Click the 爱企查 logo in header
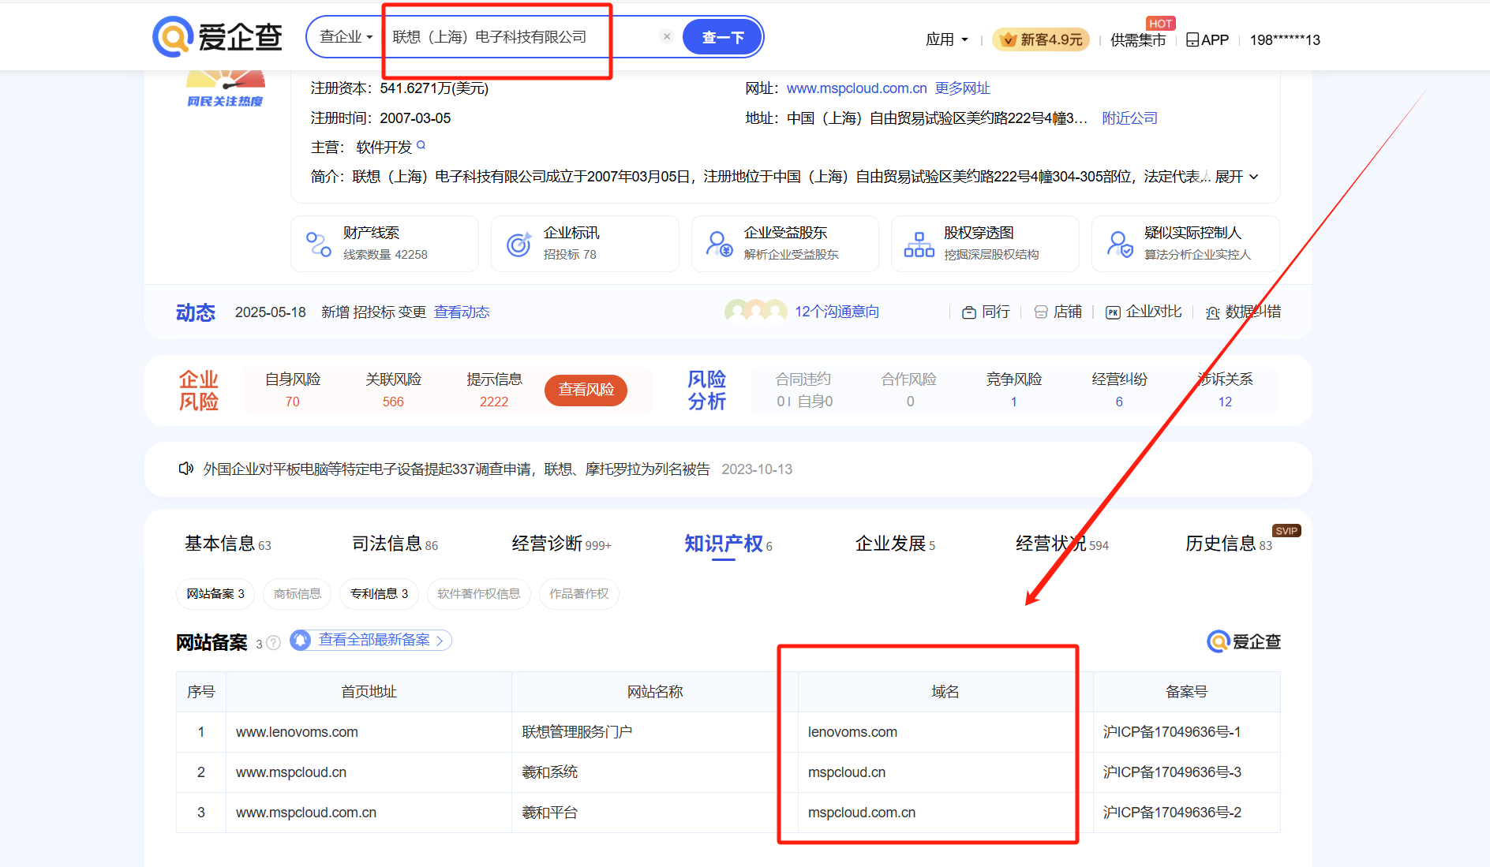 (x=217, y=36)
